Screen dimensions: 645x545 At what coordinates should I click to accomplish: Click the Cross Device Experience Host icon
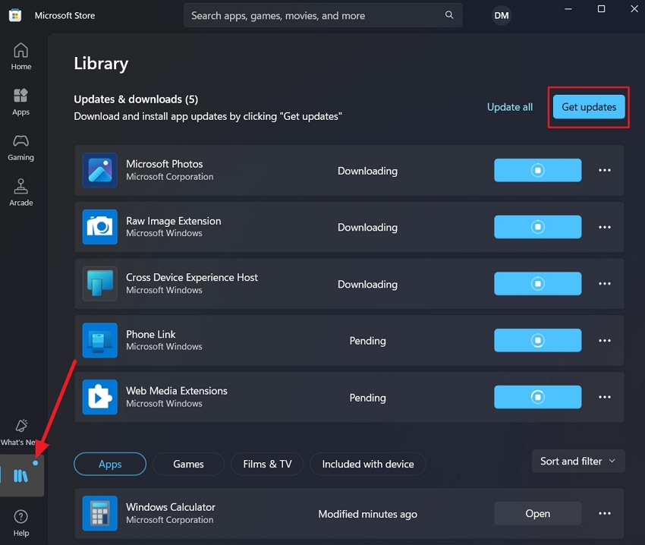coord(100,284)
